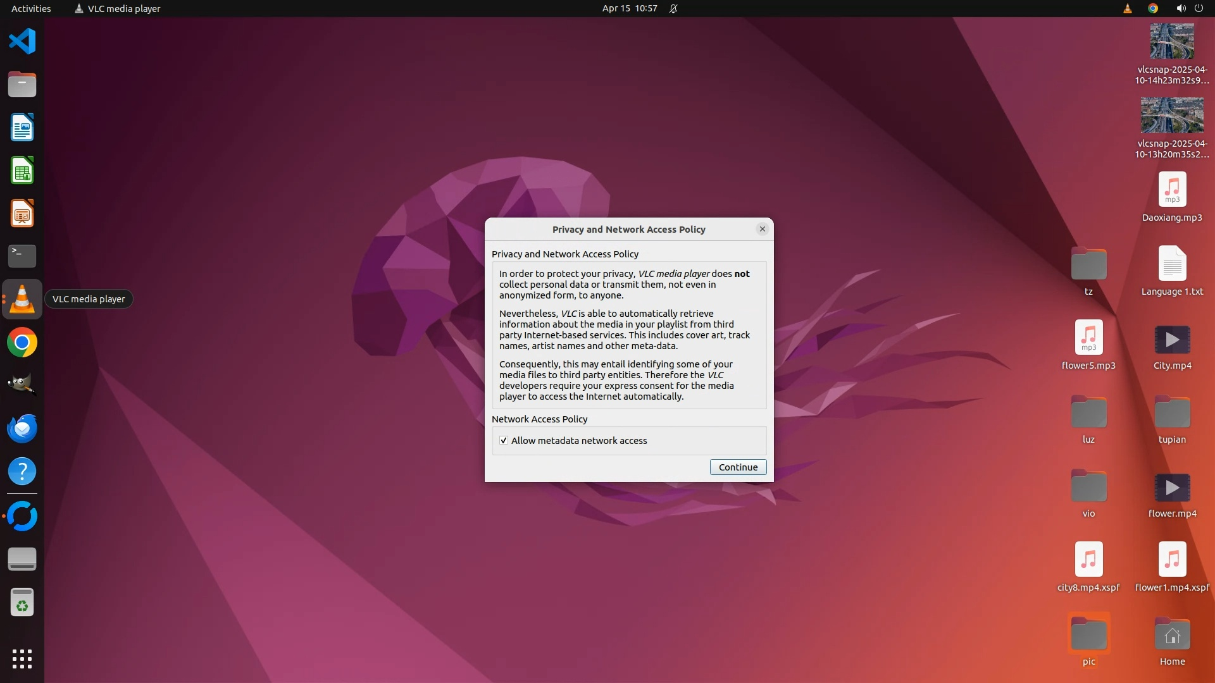The height and width of the screenshot is (683, 1215).
Task: Open VLC media player top bar menu
Action: point(118,8)
